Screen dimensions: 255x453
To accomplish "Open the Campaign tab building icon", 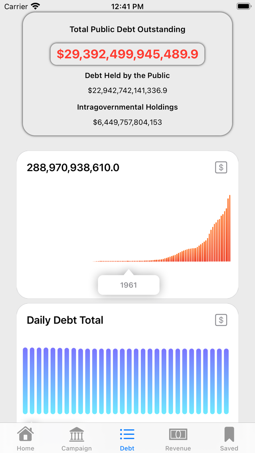I will tap(76, 434).
